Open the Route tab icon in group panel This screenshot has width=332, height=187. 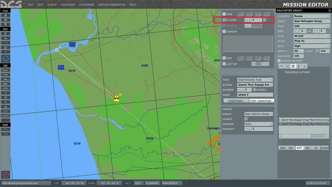[x=281, y=66]
